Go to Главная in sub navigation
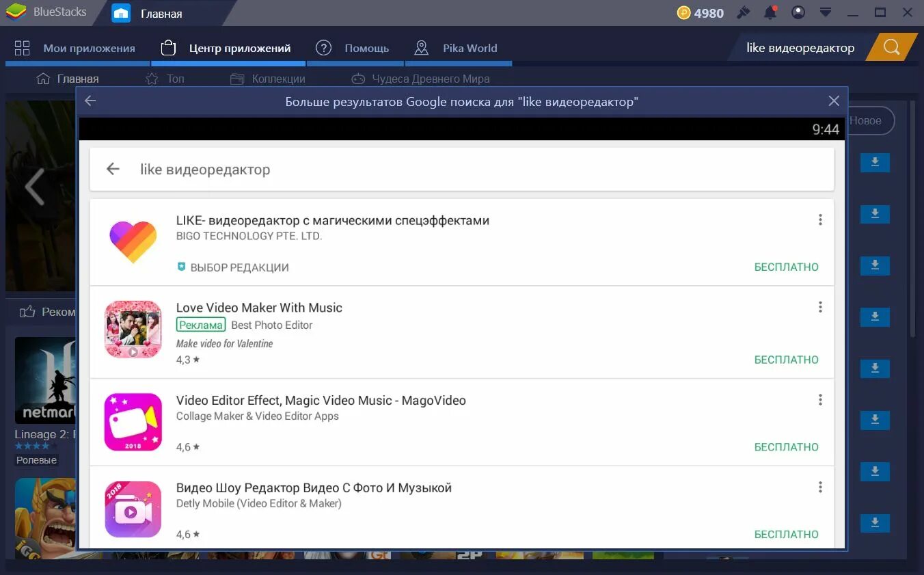This screenshot has height=575, width=924. [68, 79]
